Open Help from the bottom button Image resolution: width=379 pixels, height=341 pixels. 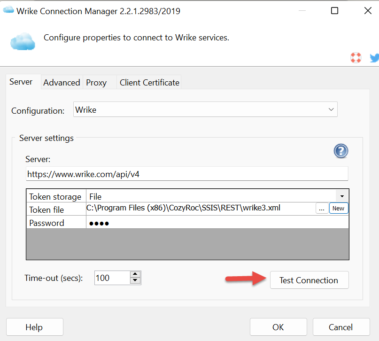(x=34, y=327)
